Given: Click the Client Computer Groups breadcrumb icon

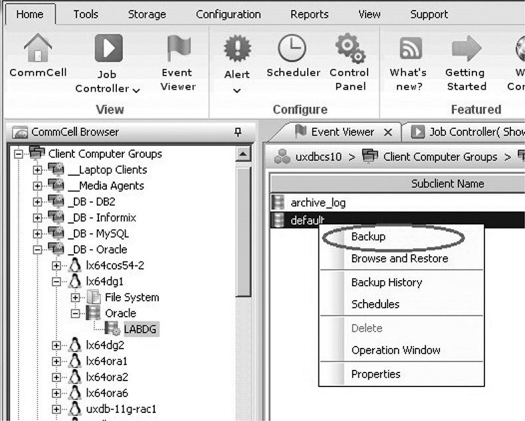Looking at the screenshot, I should point(370,156).
